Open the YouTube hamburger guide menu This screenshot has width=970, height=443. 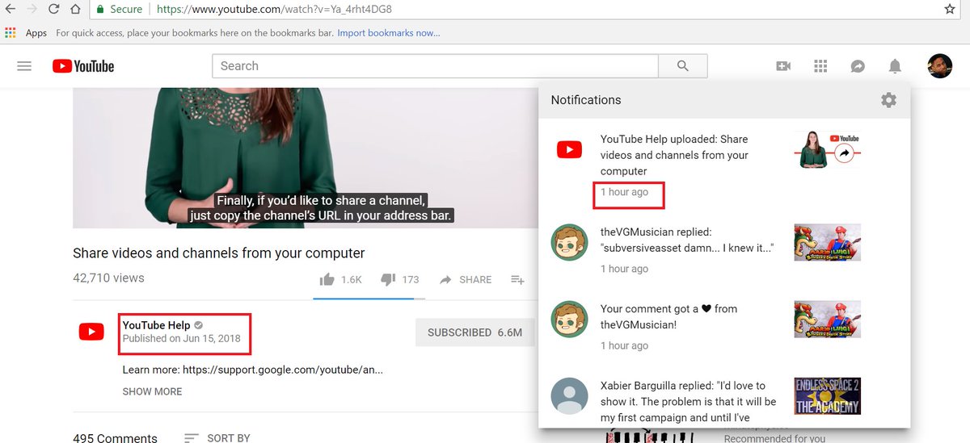click(24, 66)
